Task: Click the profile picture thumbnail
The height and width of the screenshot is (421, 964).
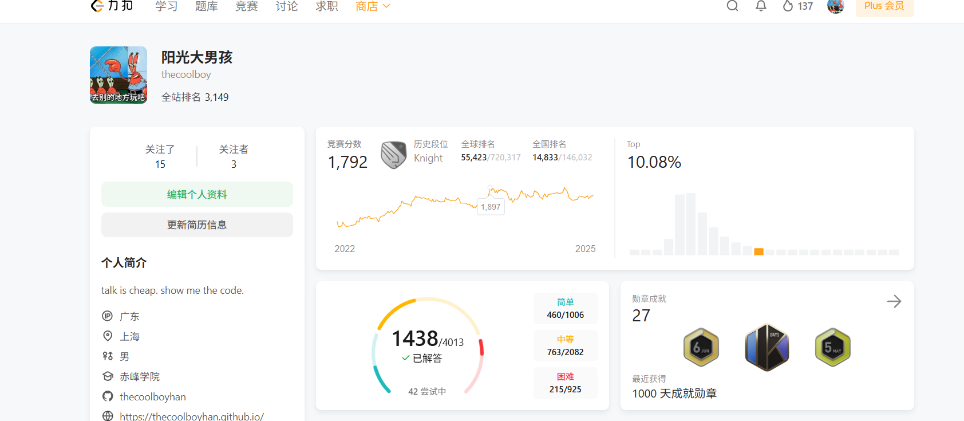Action: pyautogui.click(x=118, y=75)
